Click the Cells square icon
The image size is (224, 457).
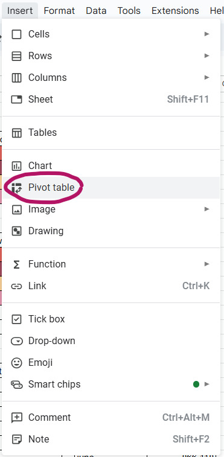pyautogui.click(x=16, y=34)
